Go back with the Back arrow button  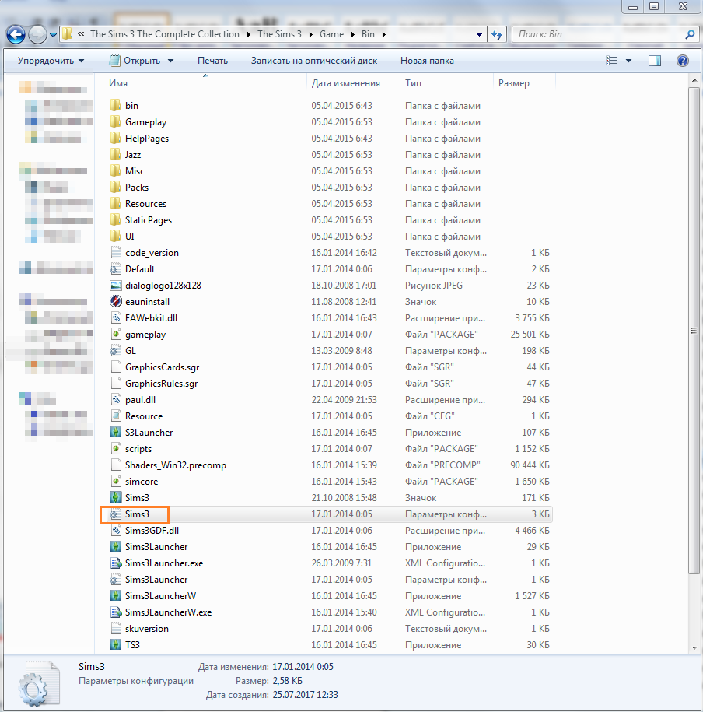tap(16, 34)
